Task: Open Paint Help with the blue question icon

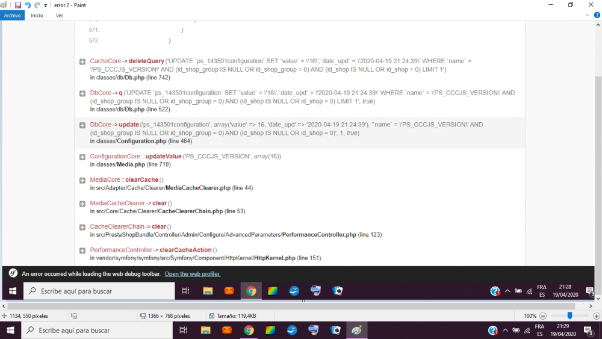Action: [x=597, y=16]
